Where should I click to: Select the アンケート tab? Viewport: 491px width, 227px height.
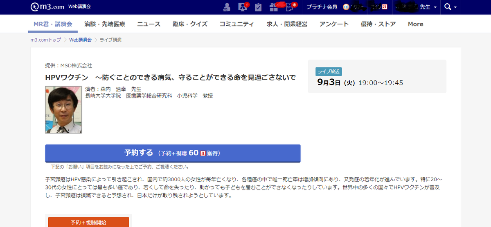[334, 24]
